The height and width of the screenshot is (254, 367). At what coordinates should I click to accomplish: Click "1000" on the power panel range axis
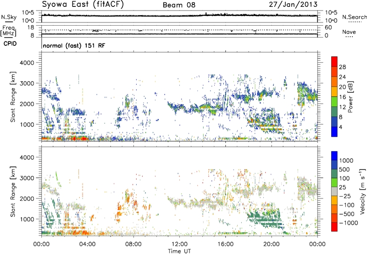pyautogui.click(x=27, y=124)
